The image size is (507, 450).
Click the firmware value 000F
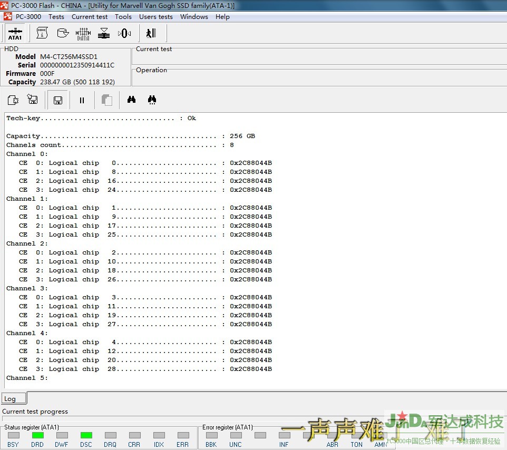coord(47,73)
